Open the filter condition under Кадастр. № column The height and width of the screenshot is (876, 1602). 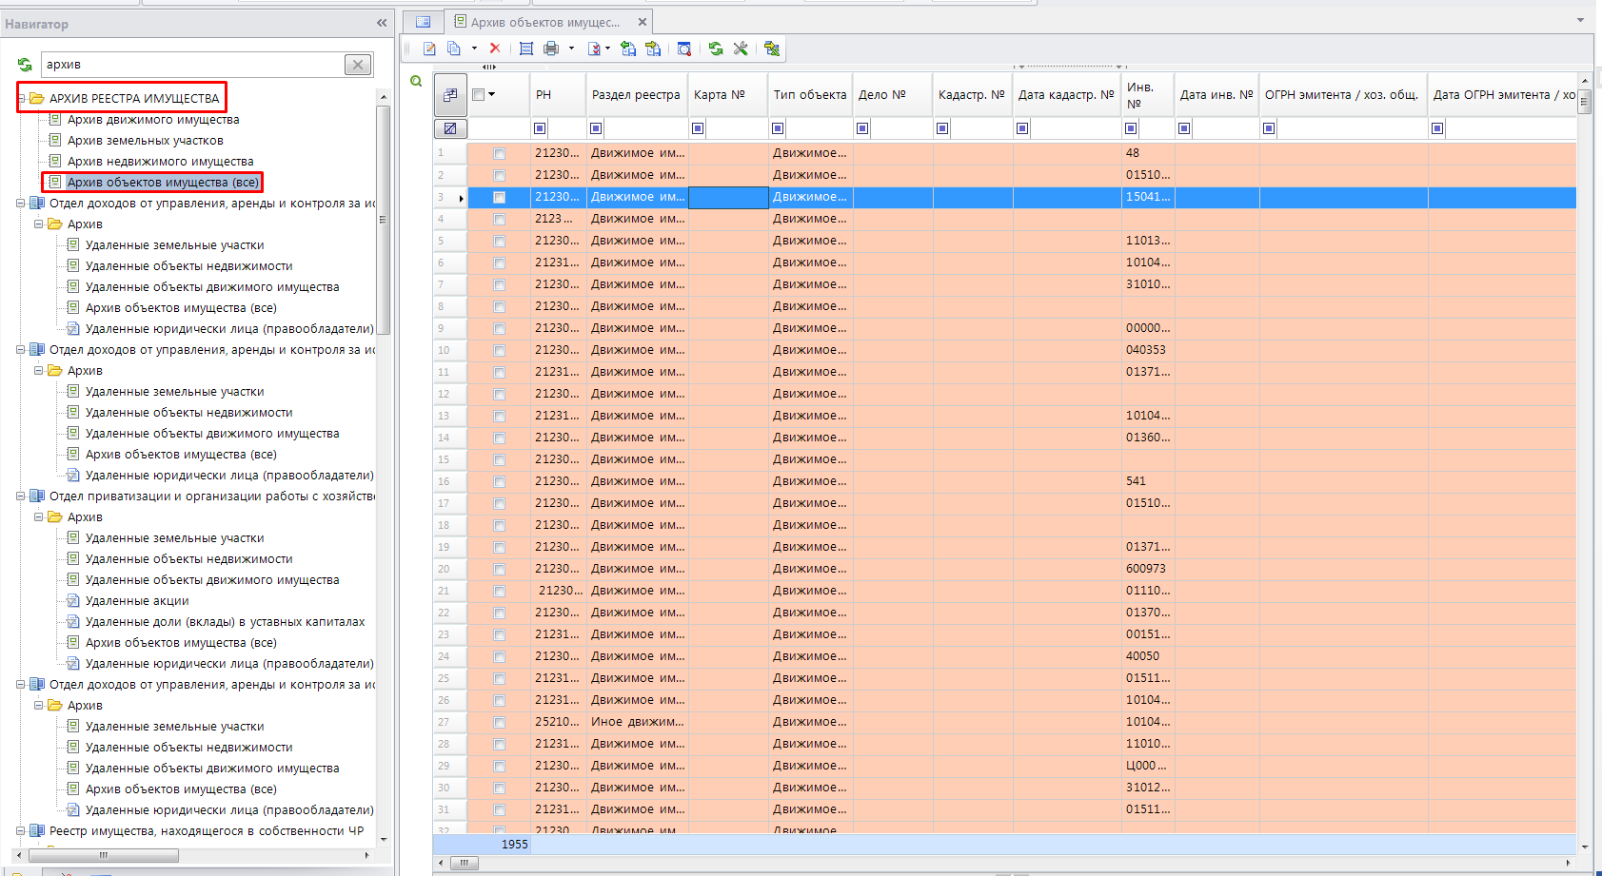coord(942,128)
